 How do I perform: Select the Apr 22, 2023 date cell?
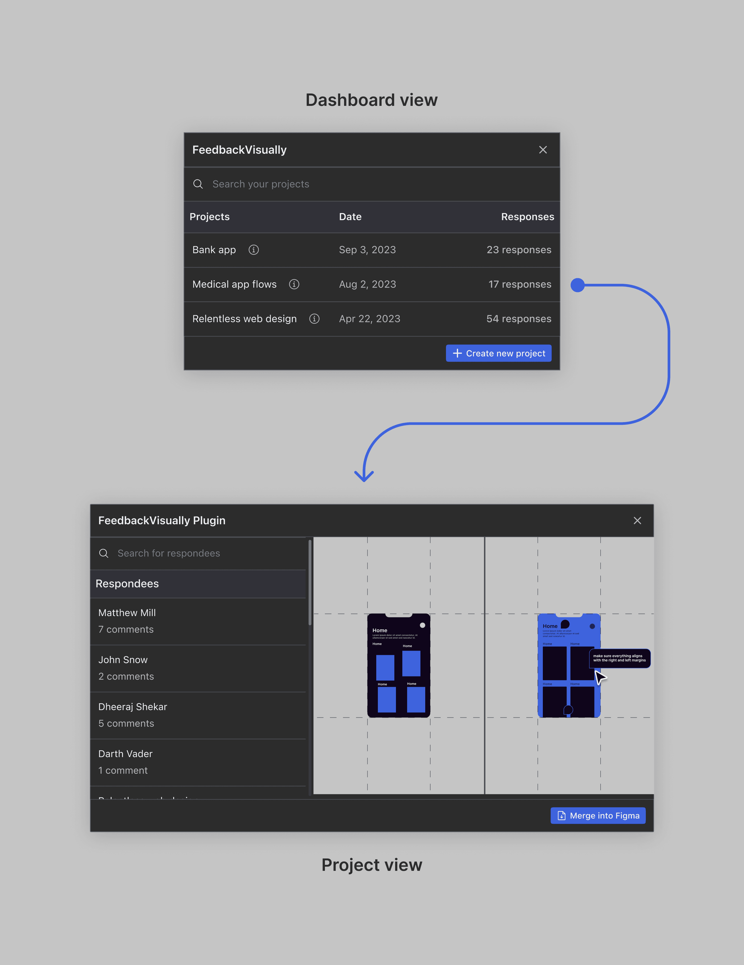(370, 319)
